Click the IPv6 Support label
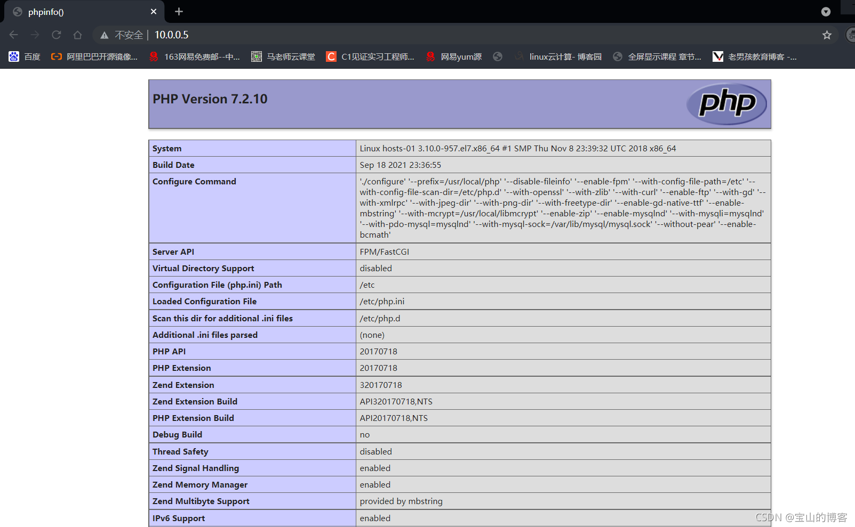Image resolution: width=855 pixels, height=527 pixels. 179,518
